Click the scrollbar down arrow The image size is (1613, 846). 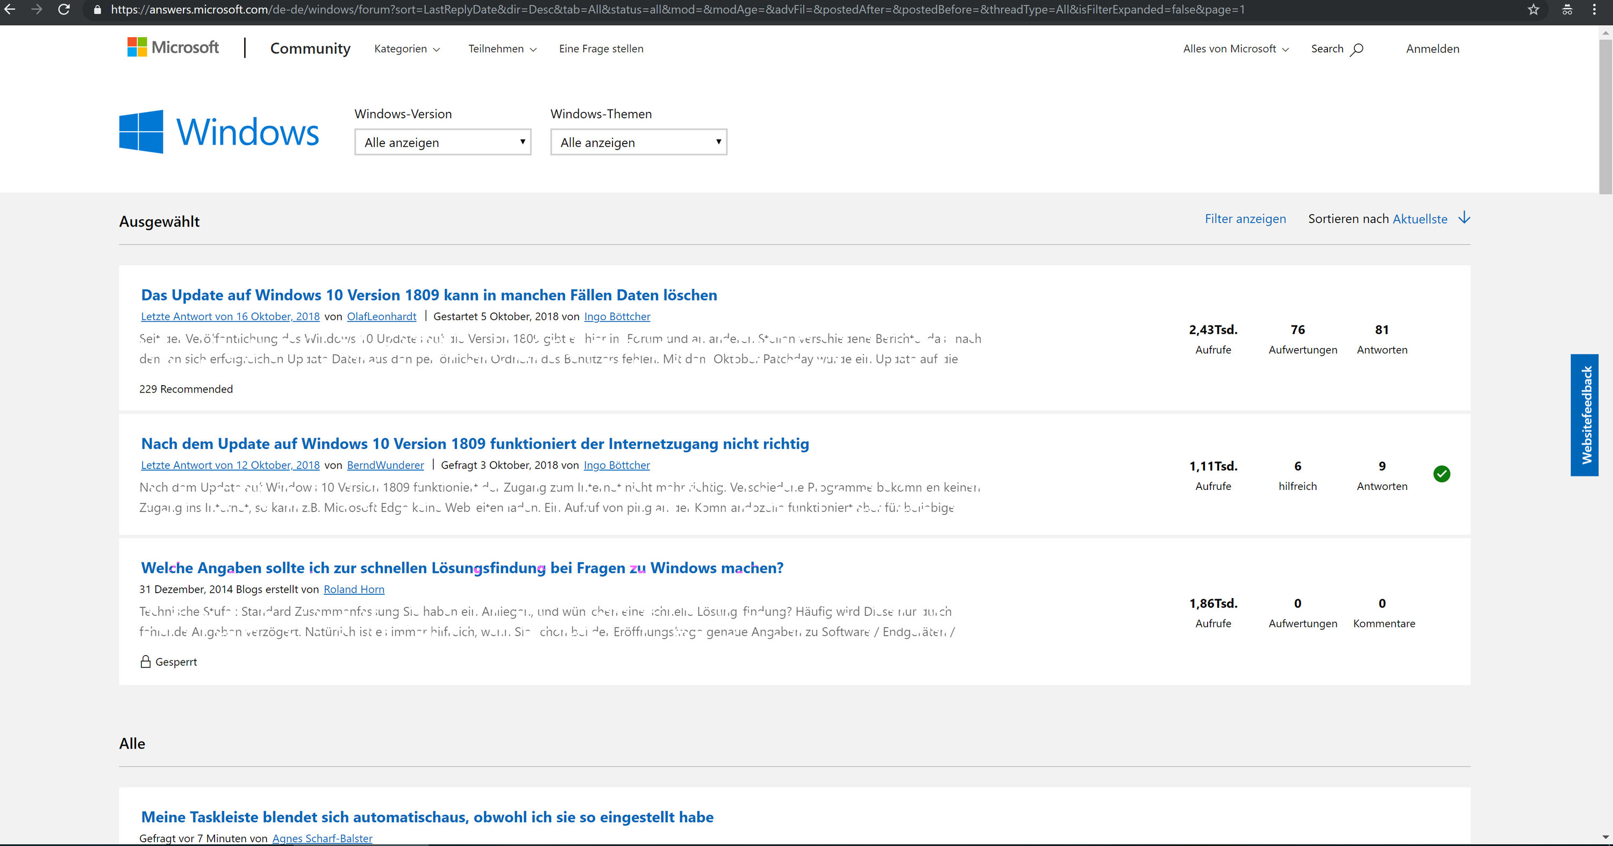(x=1605, y=837)
